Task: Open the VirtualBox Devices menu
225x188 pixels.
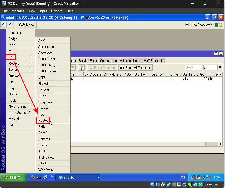Action: [x=57, y=11]
